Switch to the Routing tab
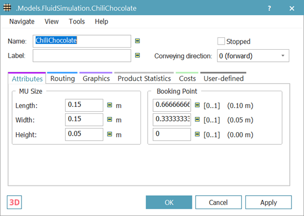The width and height of the screenshot is (304, 216). [62, 79]
